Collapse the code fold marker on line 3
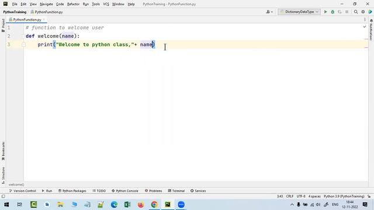This screenshot has height=210, width=374. 23,44
